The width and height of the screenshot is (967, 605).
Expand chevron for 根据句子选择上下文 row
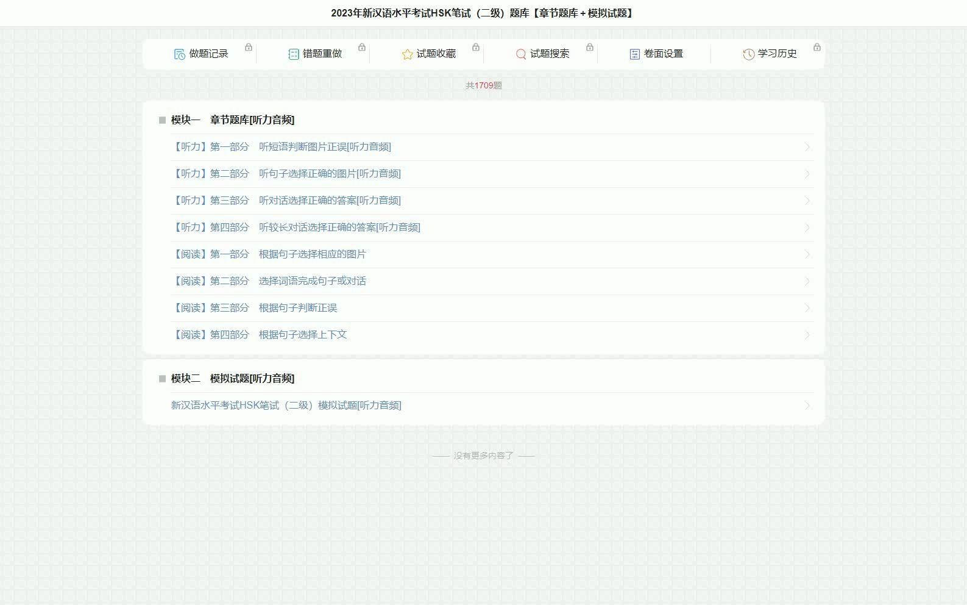[807, 335]
